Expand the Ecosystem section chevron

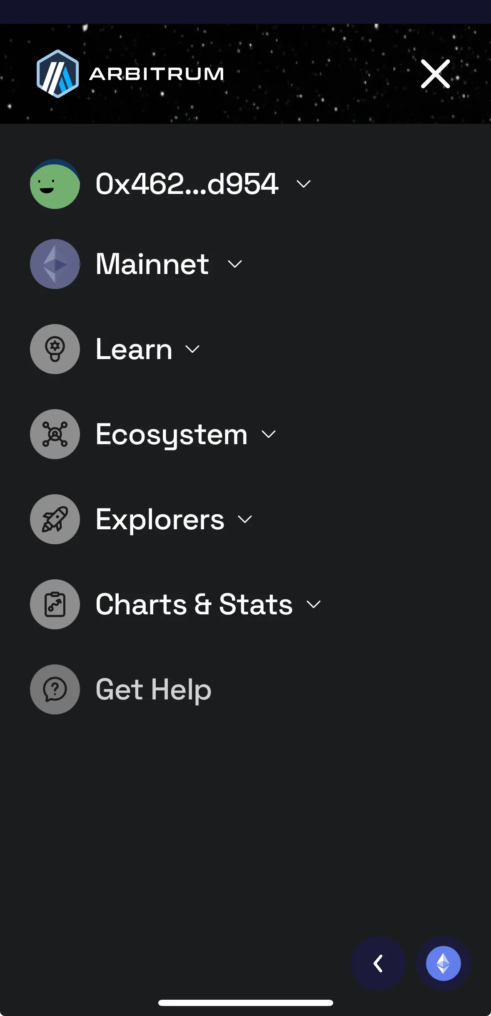tap(269, 434)
